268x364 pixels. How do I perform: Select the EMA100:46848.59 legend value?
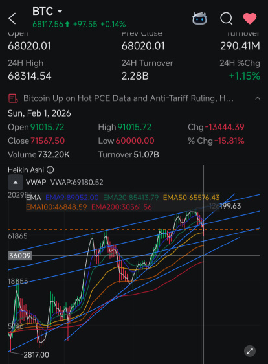pyautogui.click(x=56, y=207)
